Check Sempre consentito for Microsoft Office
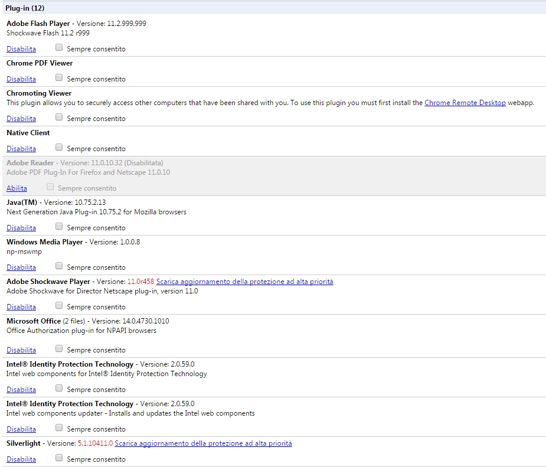This screenshot has height=467, width=546. (x=59, y=348)
